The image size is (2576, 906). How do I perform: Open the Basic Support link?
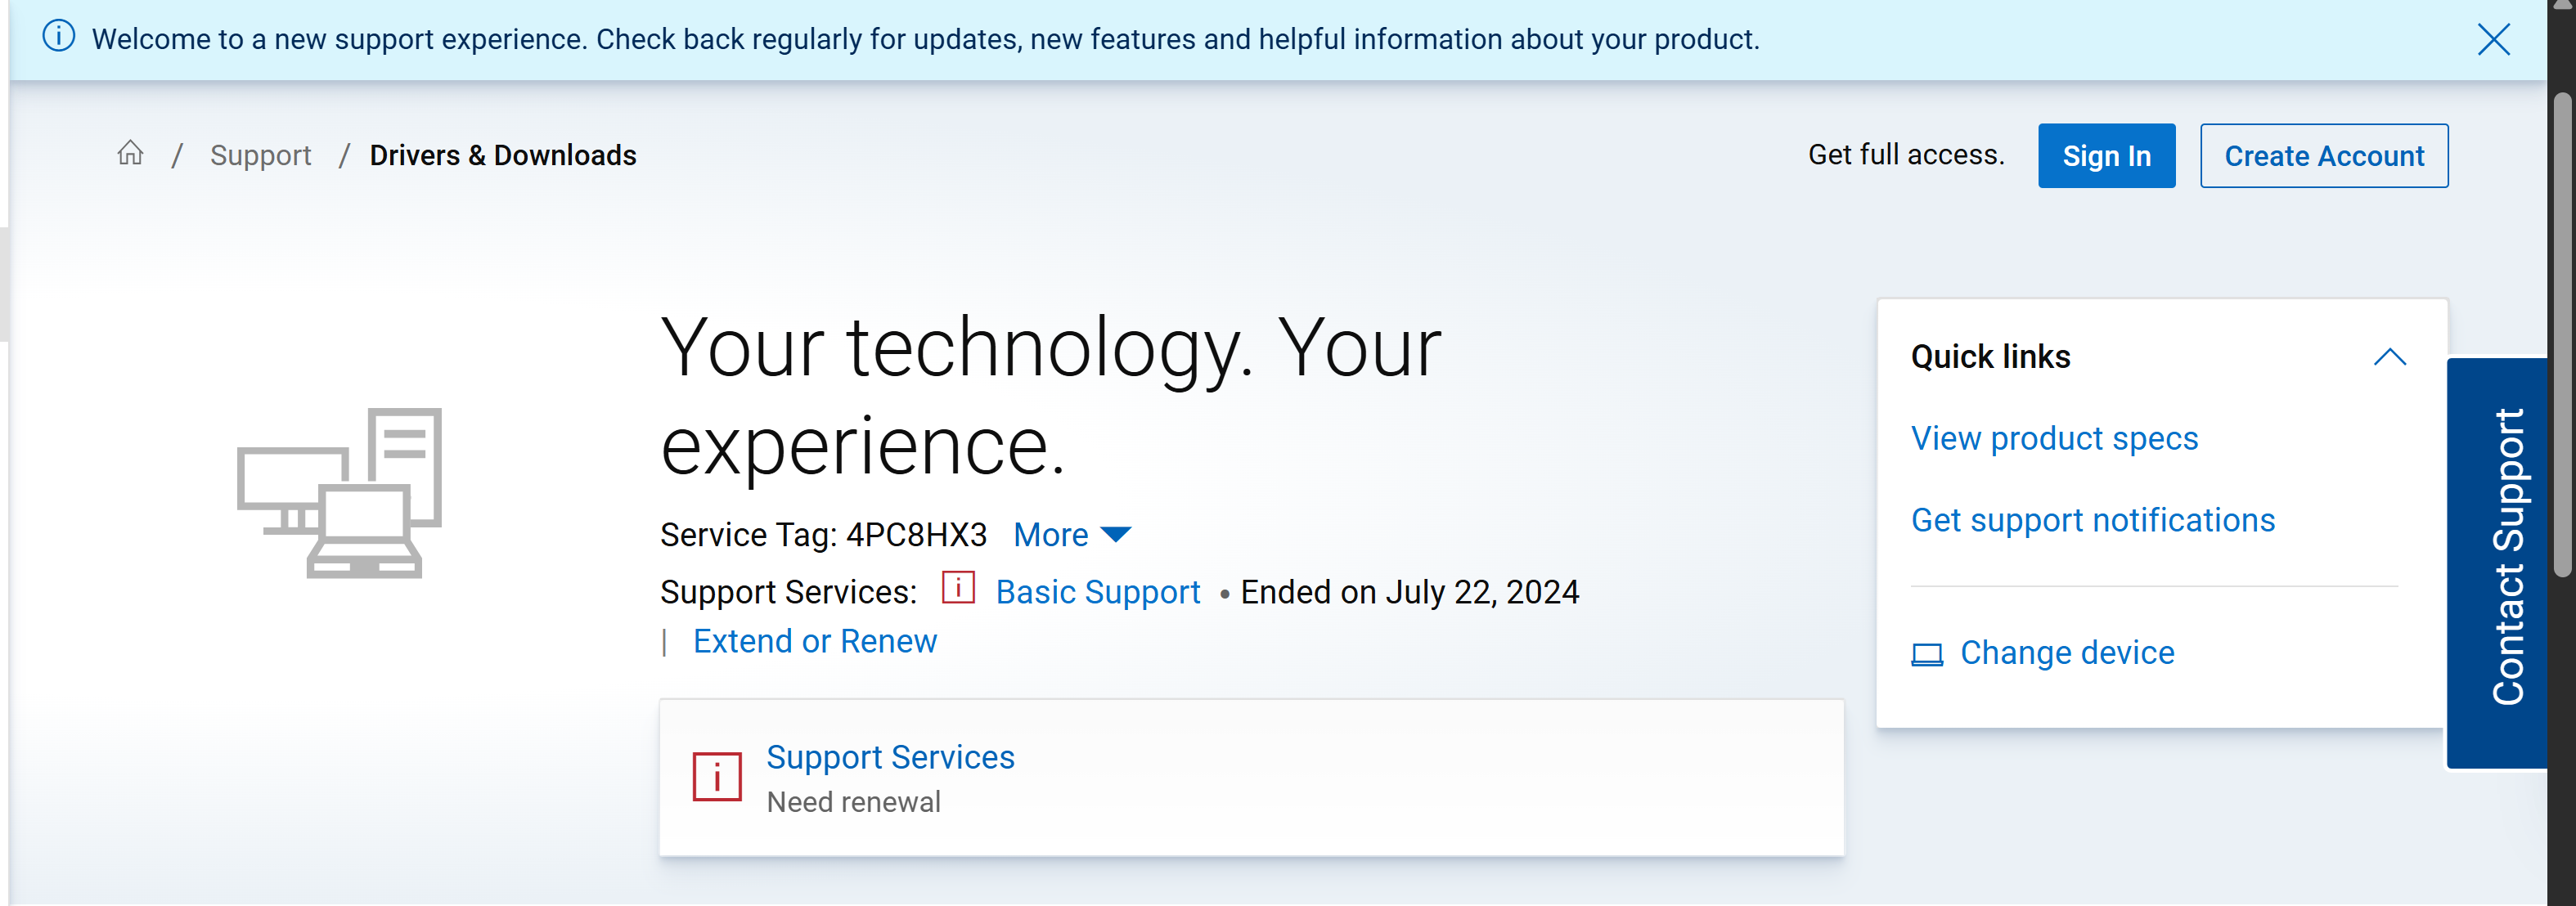1097,592
